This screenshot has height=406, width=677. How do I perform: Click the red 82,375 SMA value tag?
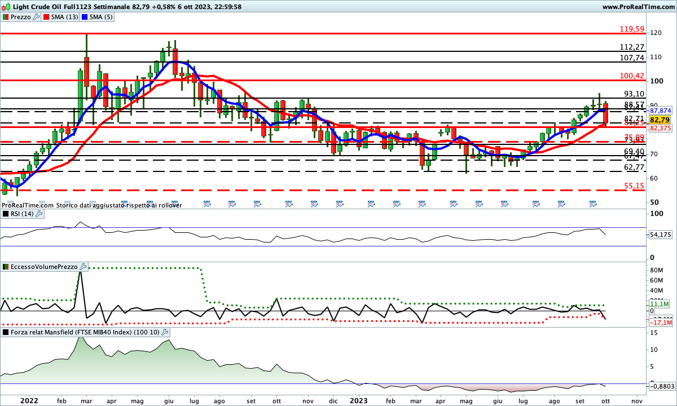tap(661, 129)
